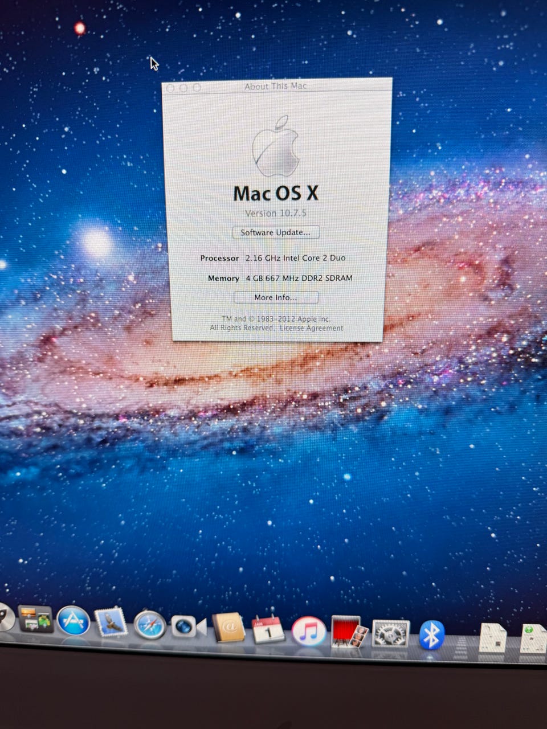Open Address Book from the Dock
This screenshot has width=547, height=729.
tap(228, 628)
